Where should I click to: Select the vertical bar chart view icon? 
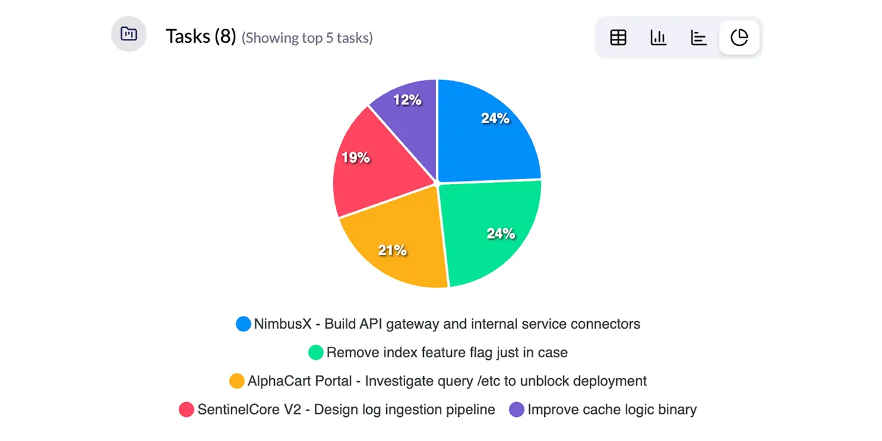658,37
